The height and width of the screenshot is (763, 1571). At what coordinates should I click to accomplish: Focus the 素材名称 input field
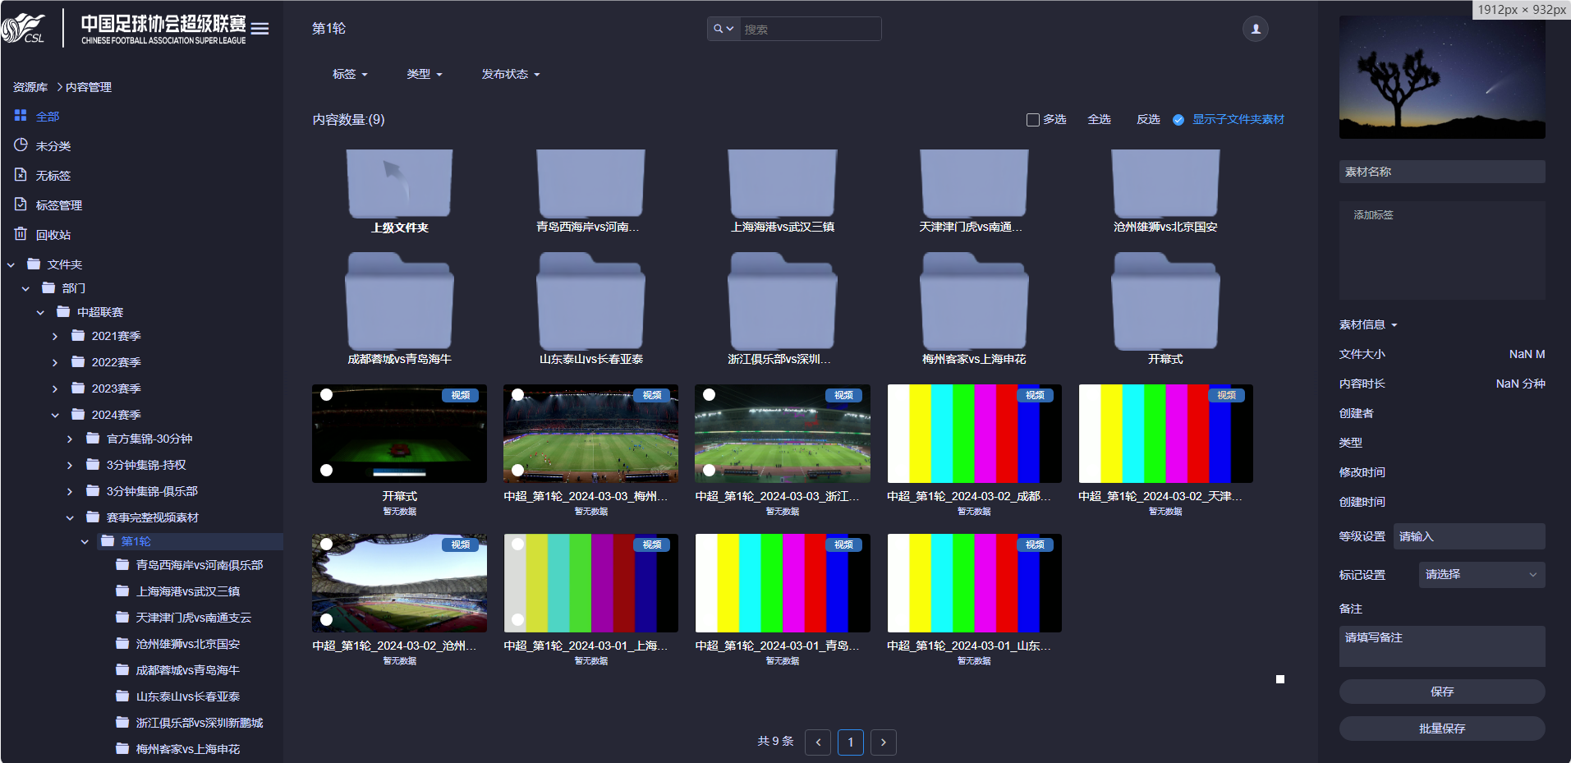pos(1442,172)
